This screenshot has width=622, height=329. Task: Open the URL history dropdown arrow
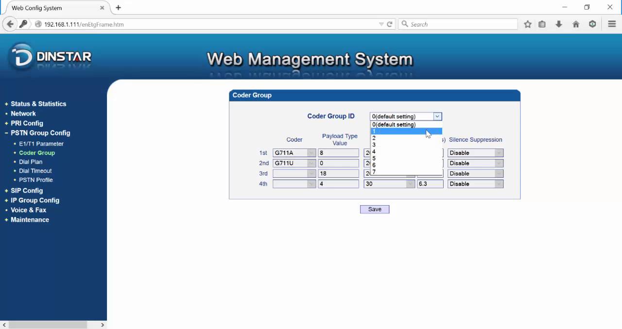[x=381, y=24]
